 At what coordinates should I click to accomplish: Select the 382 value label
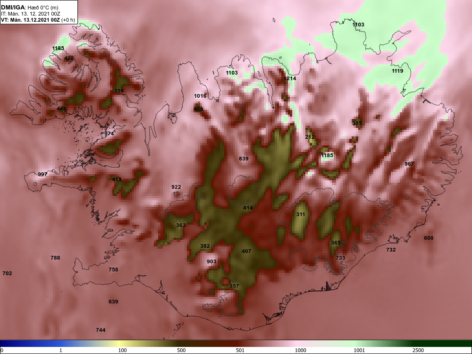coord(205,246)
